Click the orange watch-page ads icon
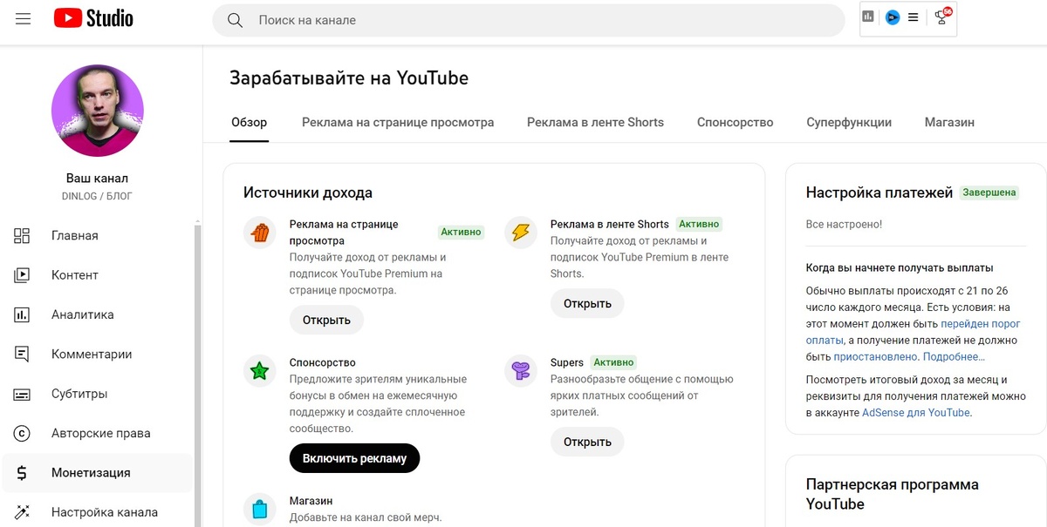Viewport: 1047px width, 527px height. pyautogui.click(x=259, y=233)
